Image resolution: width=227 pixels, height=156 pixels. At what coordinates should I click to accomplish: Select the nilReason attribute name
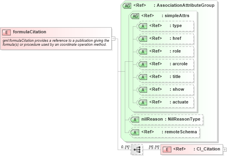click(x=152, y=119)
